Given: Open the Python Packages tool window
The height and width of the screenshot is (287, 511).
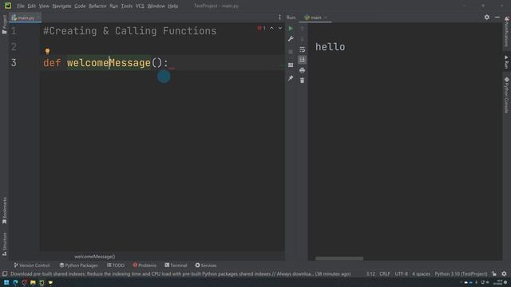Looking at the screenshot, I should (78, 265).
